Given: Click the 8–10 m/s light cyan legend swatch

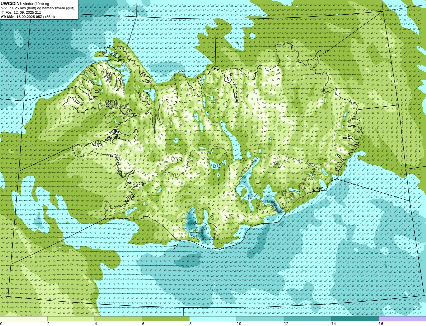Looking at the screenshot, I should 213,319.
